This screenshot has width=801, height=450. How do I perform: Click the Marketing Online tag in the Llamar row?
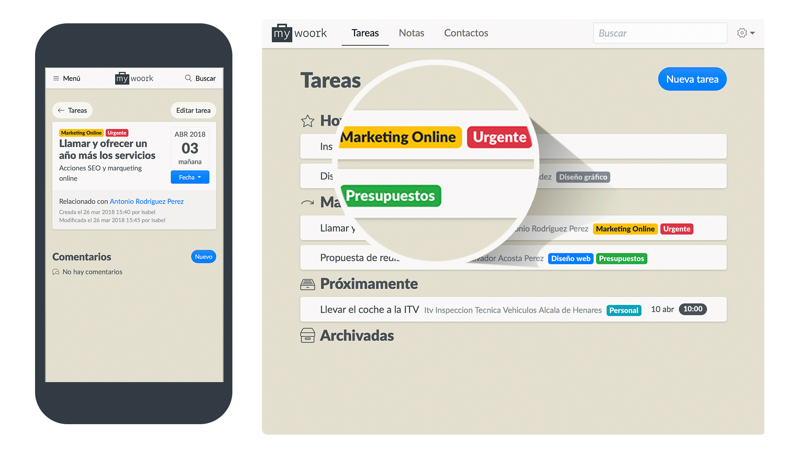[x=625, y=229]
